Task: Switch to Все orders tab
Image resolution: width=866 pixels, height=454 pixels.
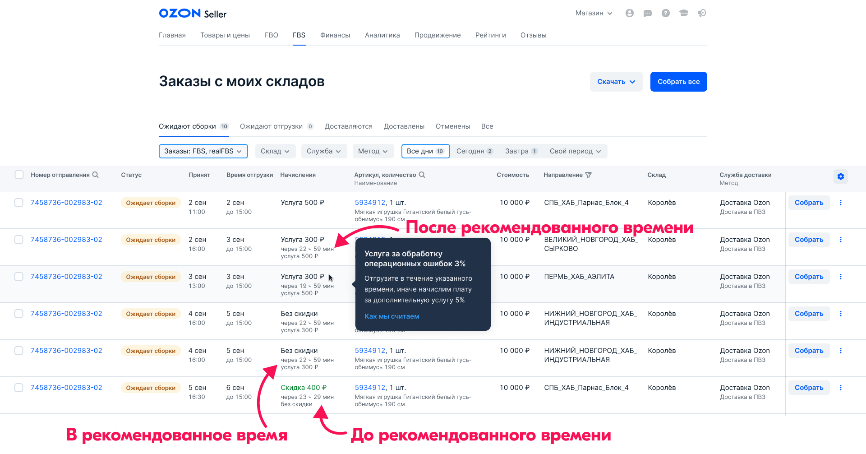Action: pyautogui.click(x=487, y=126)
